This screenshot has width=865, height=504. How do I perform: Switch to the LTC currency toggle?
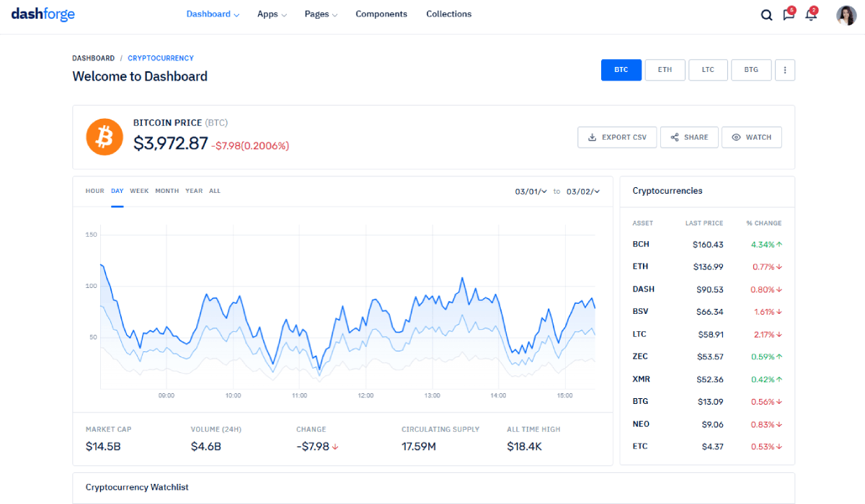coord(708,70)
